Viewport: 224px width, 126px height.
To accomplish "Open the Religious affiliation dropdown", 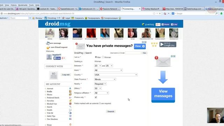I will pos(101,93).
